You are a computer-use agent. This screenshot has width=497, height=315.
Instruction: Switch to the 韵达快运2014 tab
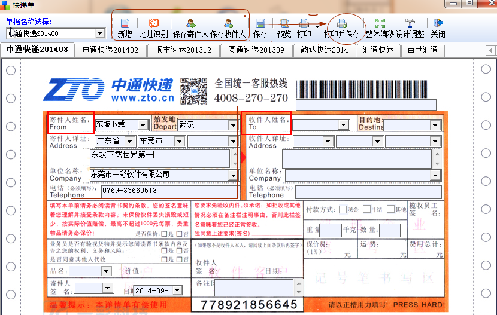pos(324,50)
